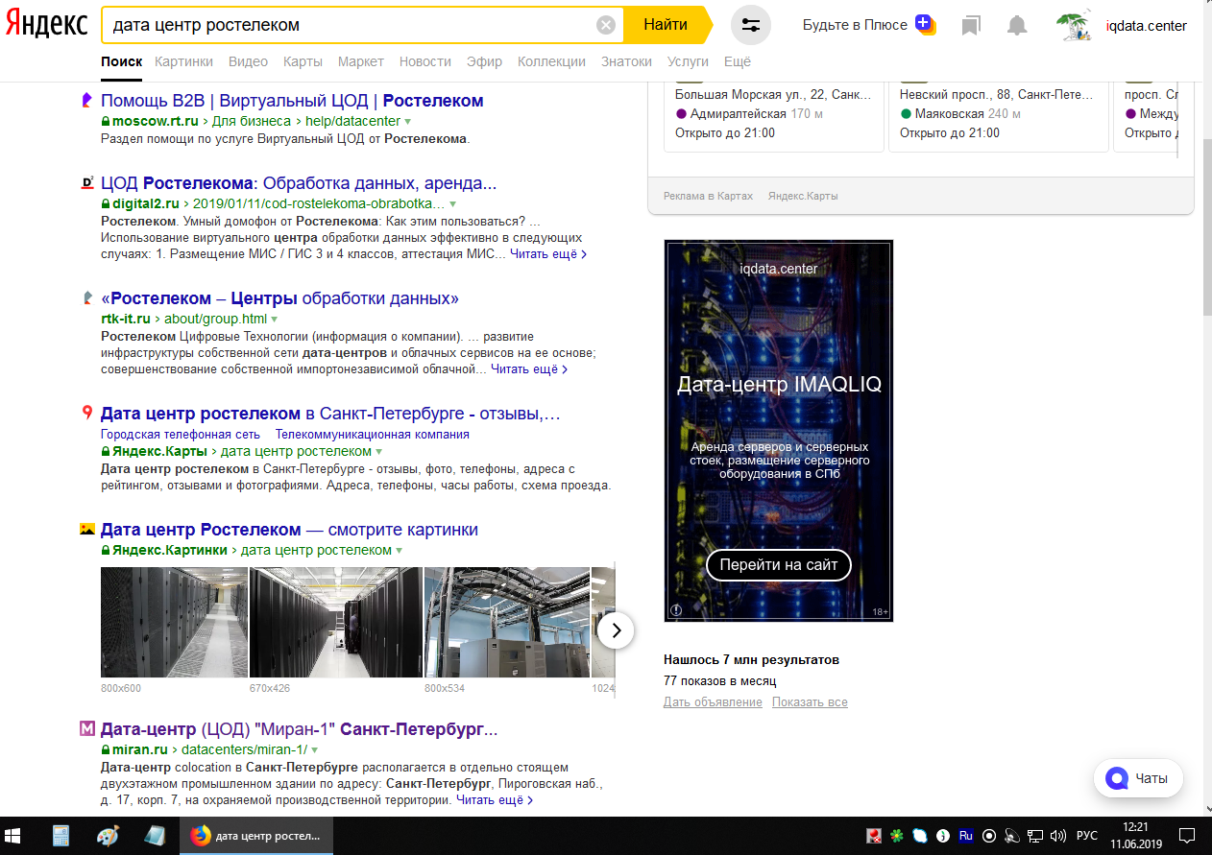Click Реклама в Картах link
This screenshot has height=855, width=1212.
(708, 196)
